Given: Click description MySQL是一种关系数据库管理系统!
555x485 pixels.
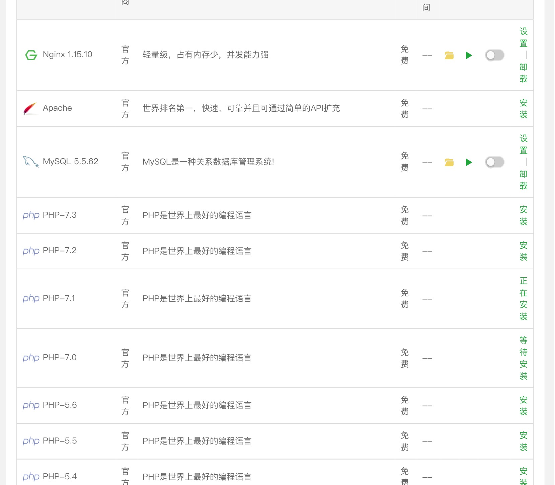Looking at the screenshot, I should (x=208, y=162).
